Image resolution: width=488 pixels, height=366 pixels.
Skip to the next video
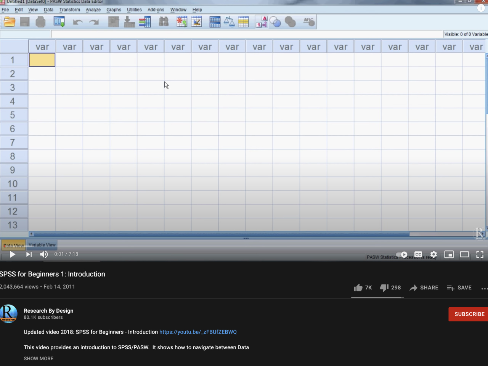coord(29,254)
